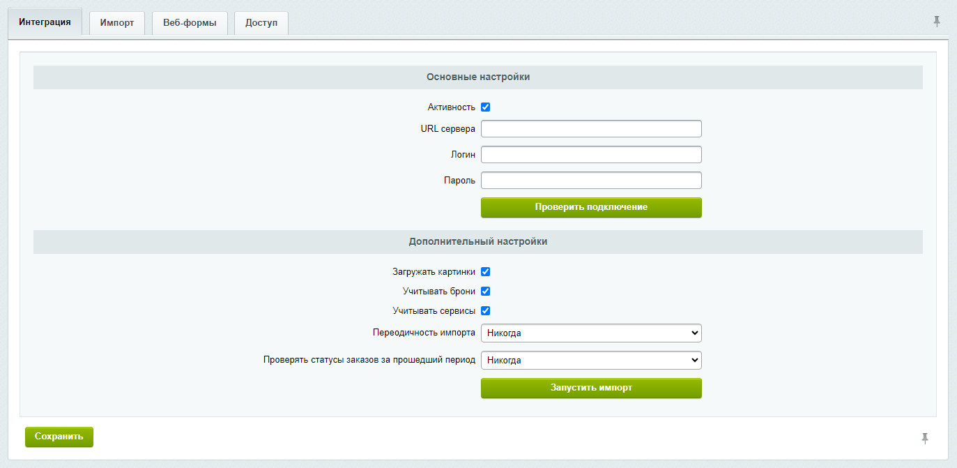Switch to the Импорт tab

click(117, 23)
